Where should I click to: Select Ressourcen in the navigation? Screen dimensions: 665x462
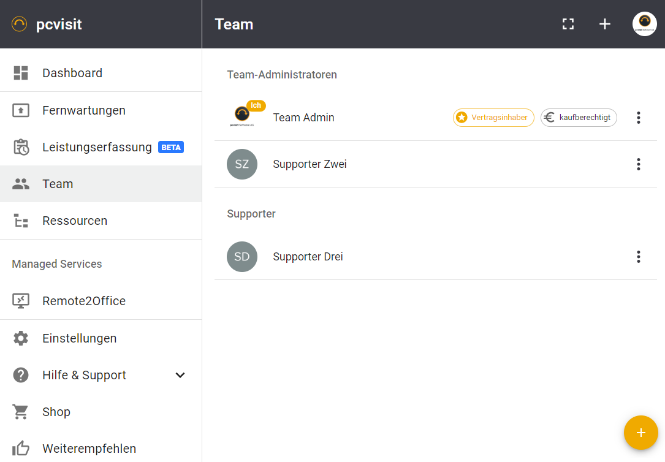click(75, 221)
